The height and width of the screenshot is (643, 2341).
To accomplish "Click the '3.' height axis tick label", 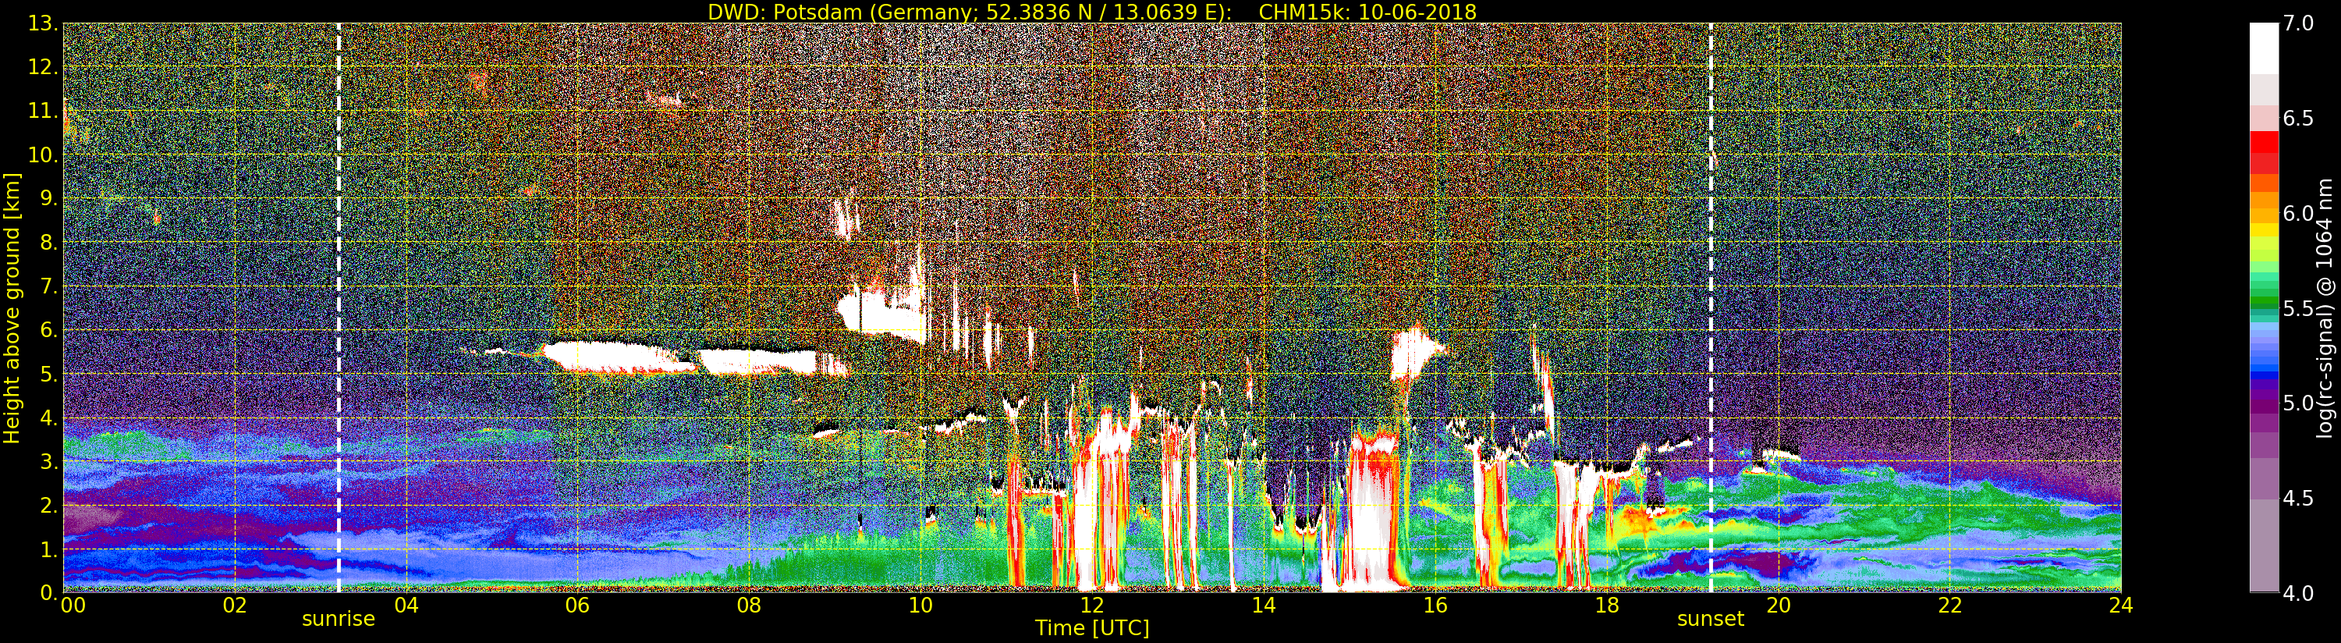I will click(x=49, y=461).
